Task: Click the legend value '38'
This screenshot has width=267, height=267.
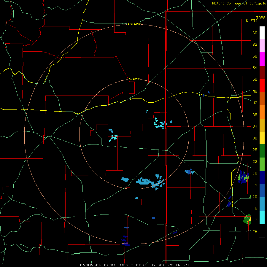Action: pyautogui.click(x=255, y=115)
